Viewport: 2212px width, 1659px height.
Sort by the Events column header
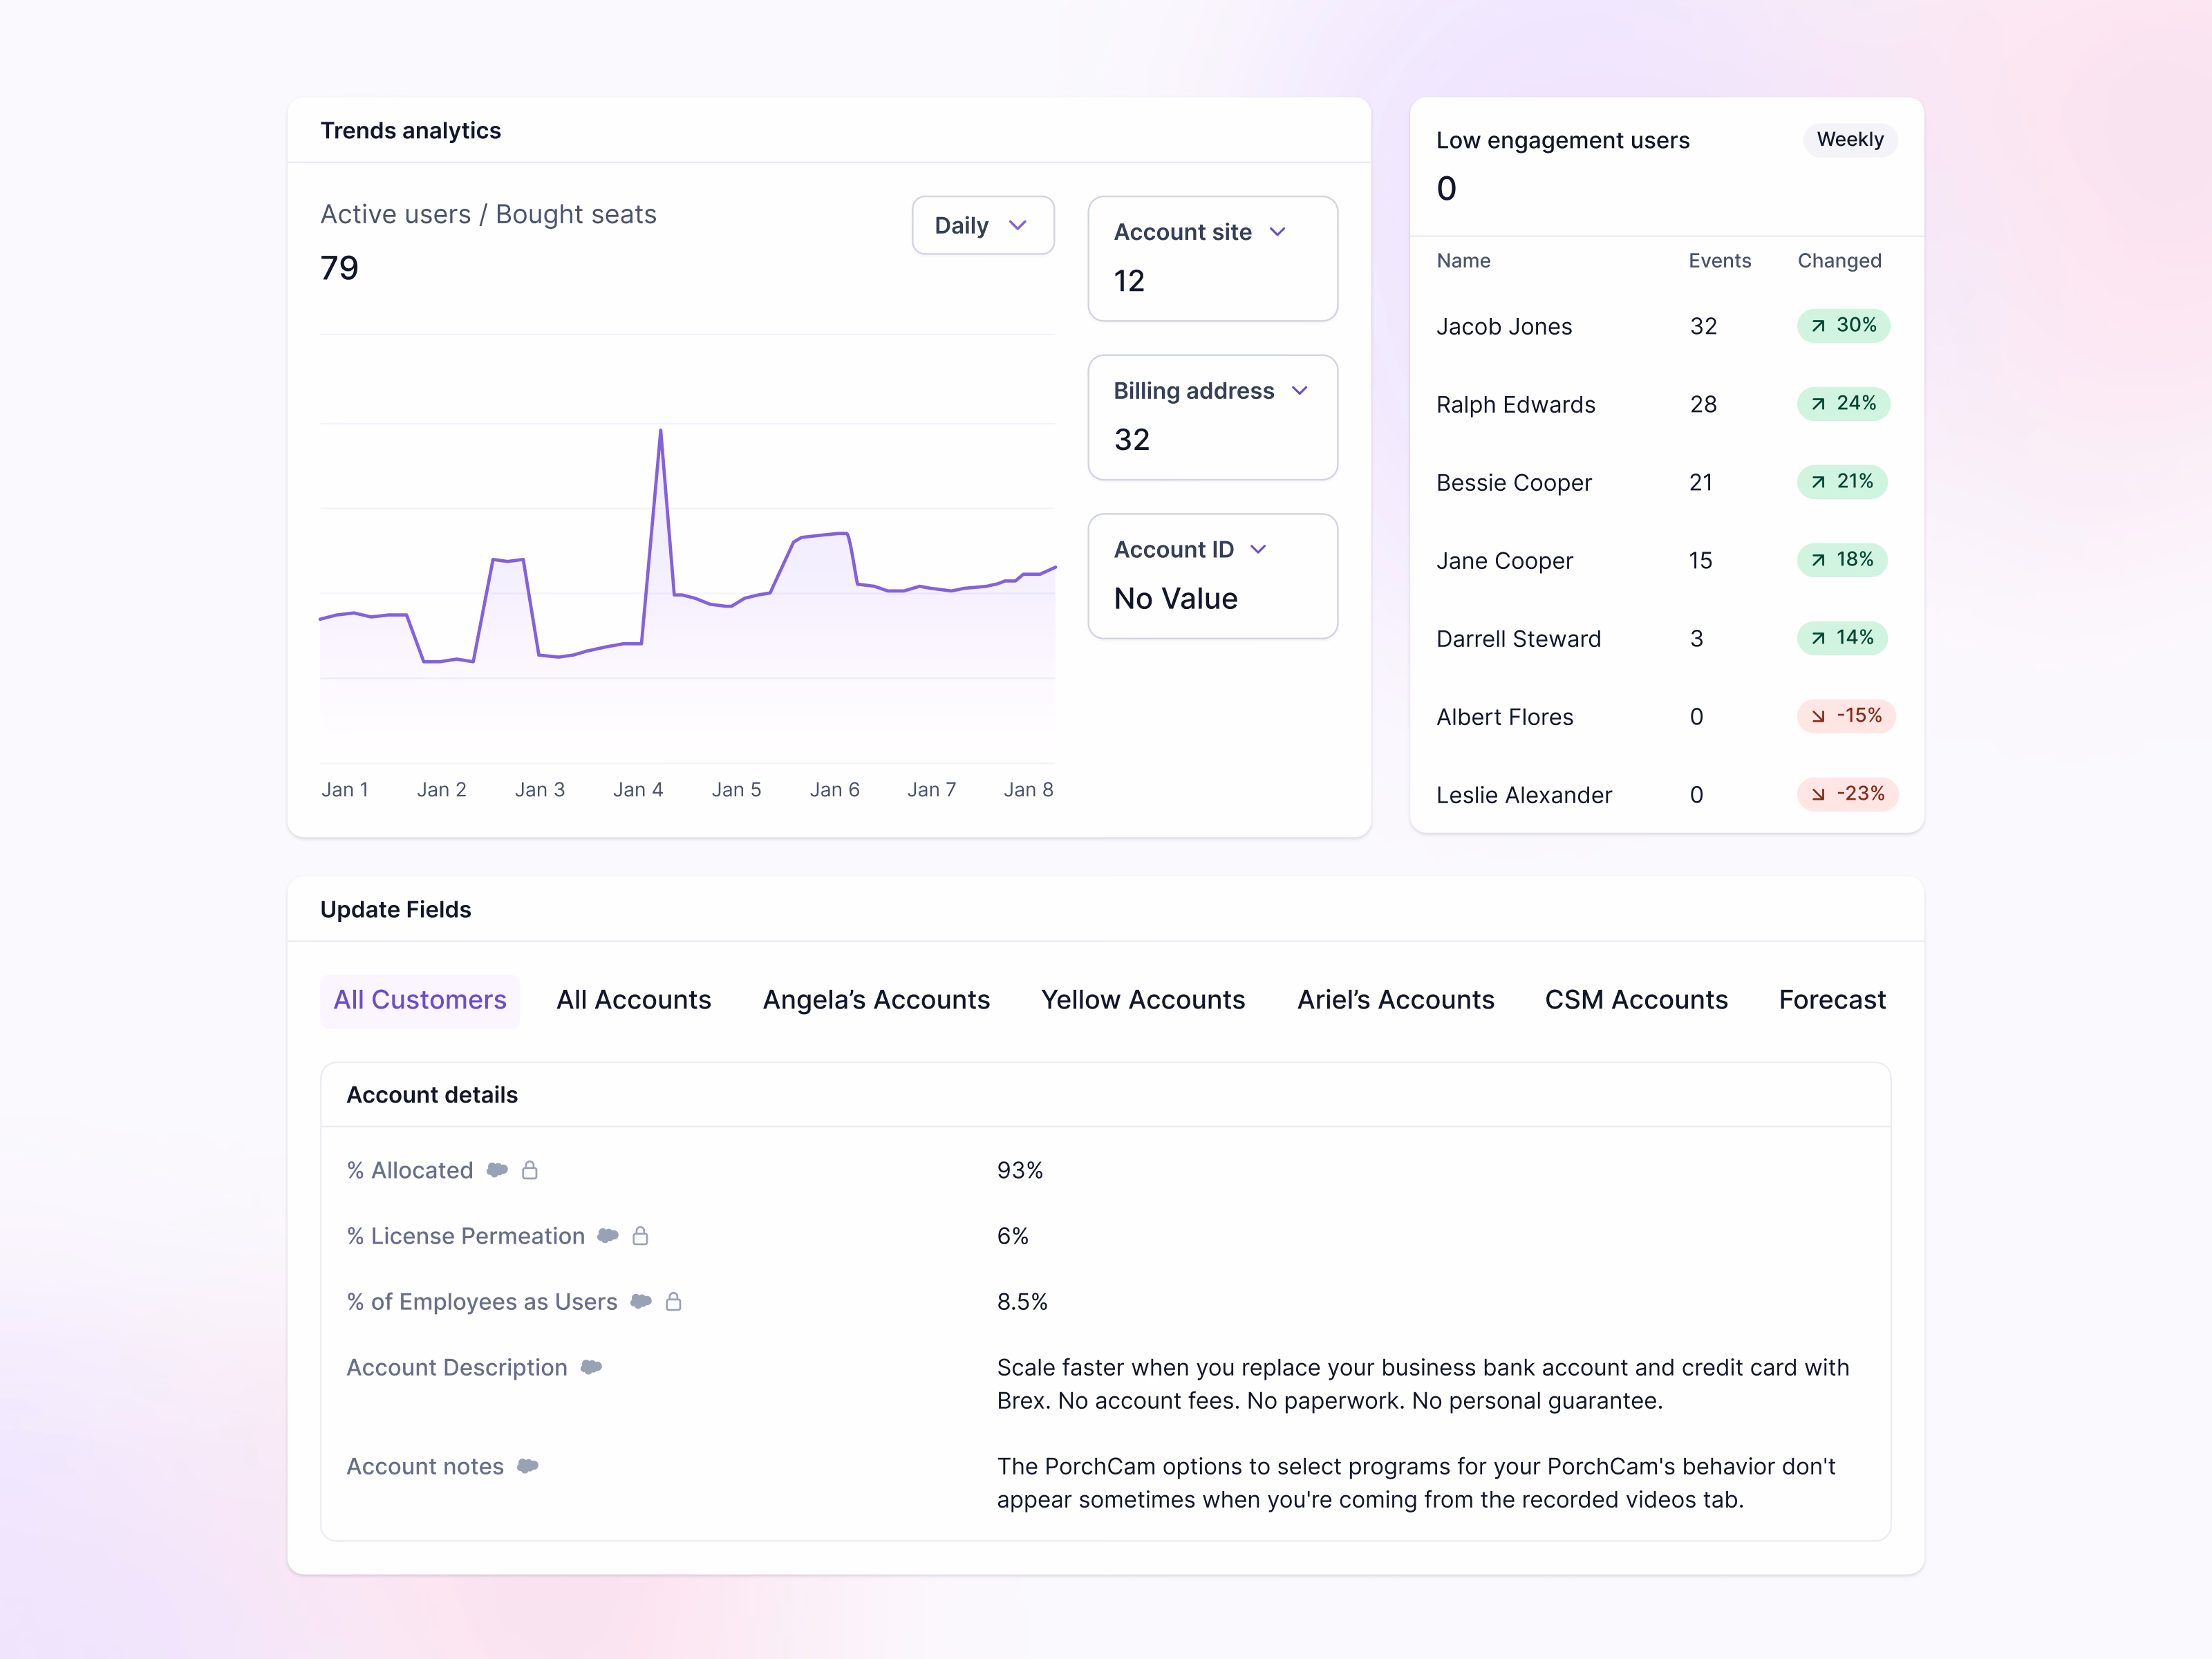pyautogui.click(x=1720, y=261)
